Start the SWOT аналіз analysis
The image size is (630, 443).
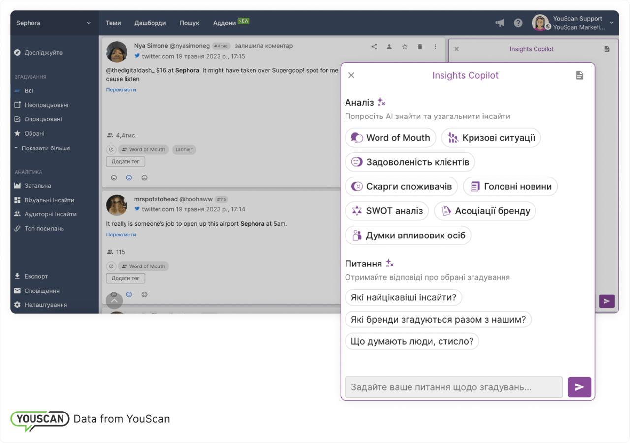click(x=387, y=211)
